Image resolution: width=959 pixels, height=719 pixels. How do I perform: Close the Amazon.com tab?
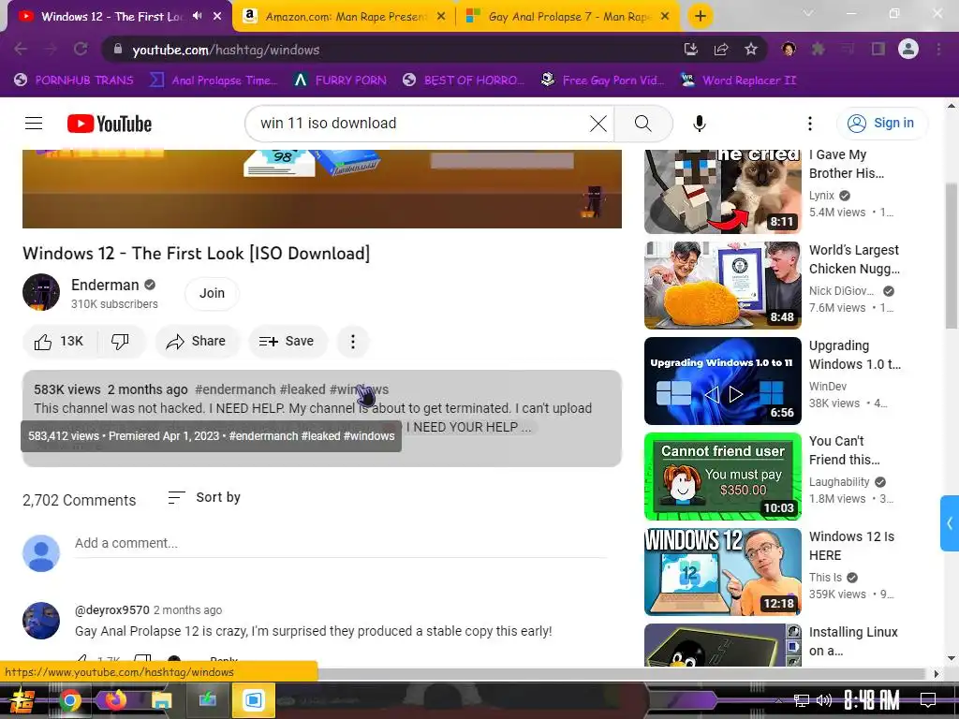[x=441, y=17]
